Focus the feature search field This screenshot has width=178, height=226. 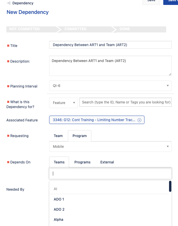click(125, 102)
